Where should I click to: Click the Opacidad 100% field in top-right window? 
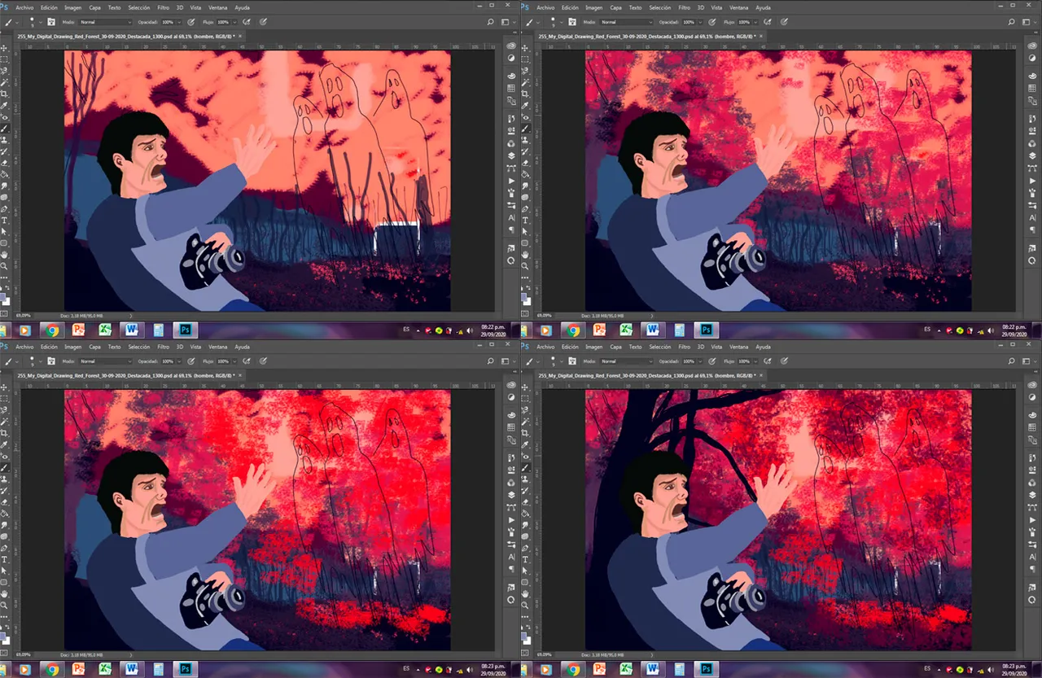tap(688, 22)
